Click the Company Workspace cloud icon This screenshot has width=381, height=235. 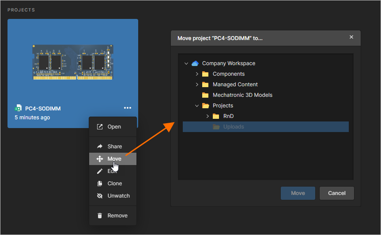tap(195, 63)
